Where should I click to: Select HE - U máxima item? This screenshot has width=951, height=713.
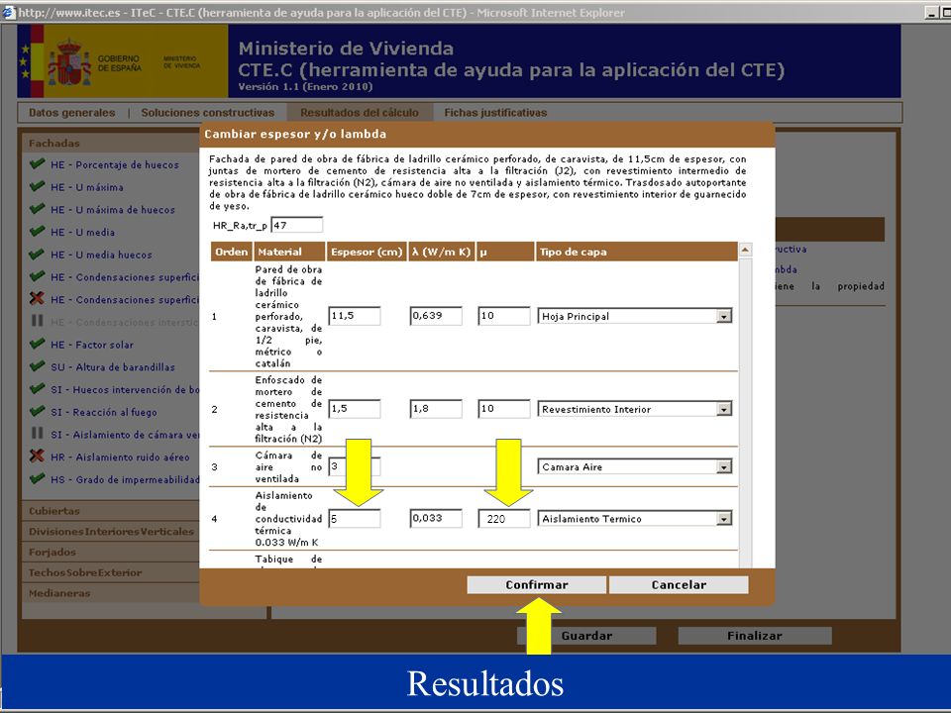point(87,187)
